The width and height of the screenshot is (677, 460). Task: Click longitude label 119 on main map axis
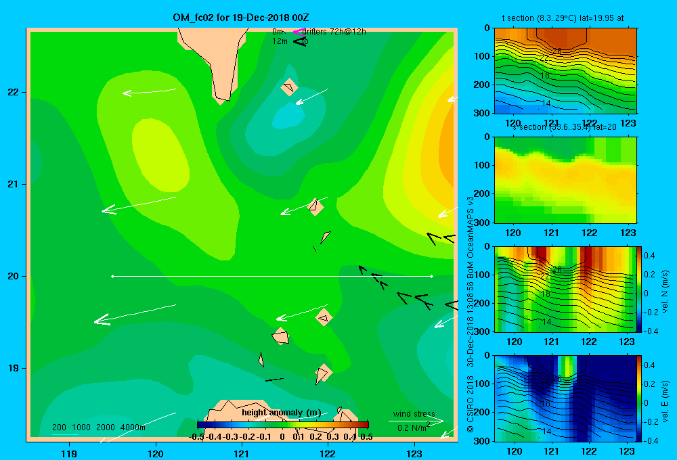(x=69, y=453)
